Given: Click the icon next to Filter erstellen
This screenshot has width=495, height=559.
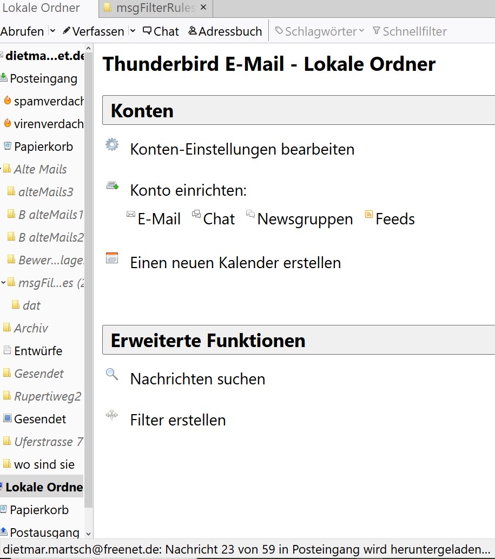Looking at the screenshot, I should point(112,415).
